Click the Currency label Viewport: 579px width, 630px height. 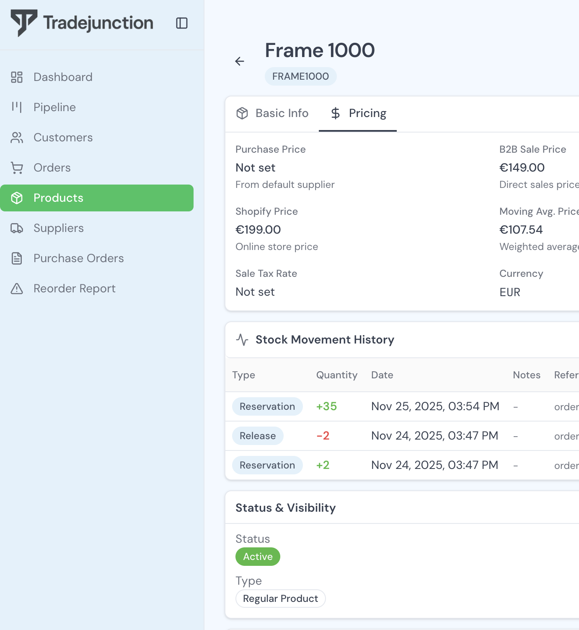(521, 273)
